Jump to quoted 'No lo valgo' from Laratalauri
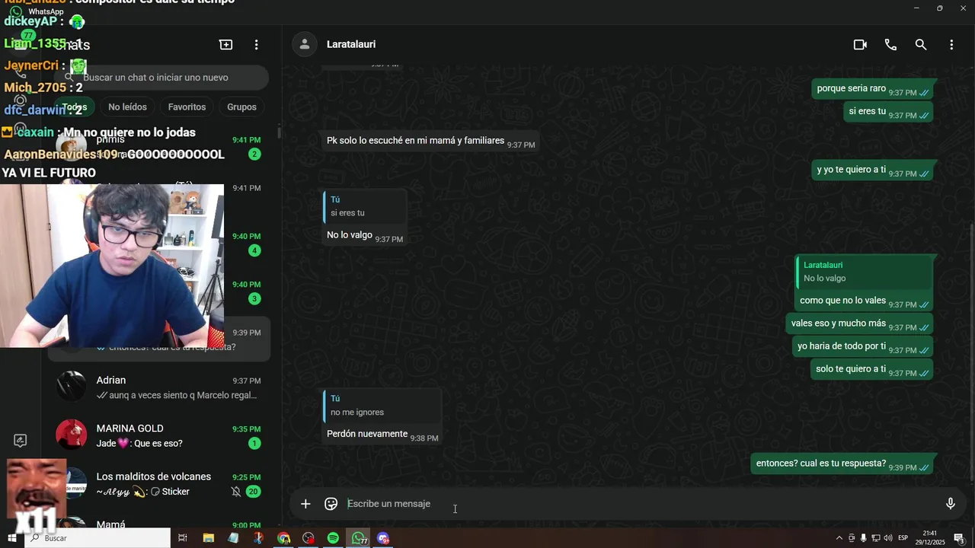The width and height of the screenshot is (975, 548). [x=864, y=272]
